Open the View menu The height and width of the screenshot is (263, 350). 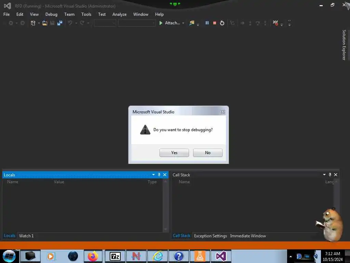tap(34, 14)
